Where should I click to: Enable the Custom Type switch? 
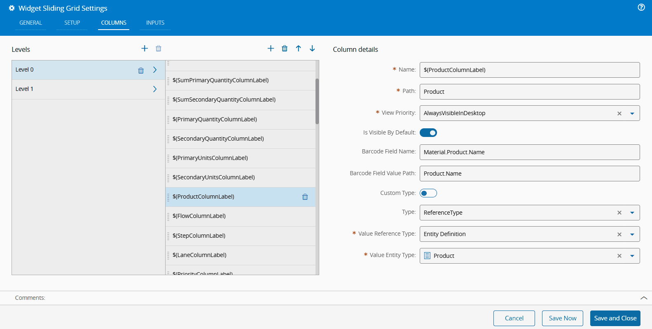[428, 193]
